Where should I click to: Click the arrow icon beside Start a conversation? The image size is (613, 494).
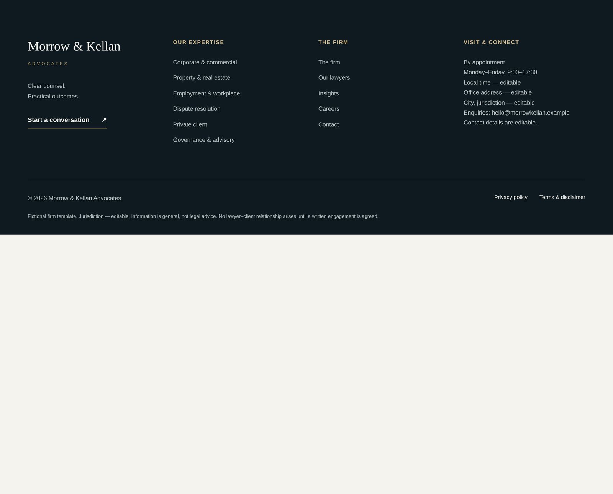104,120
